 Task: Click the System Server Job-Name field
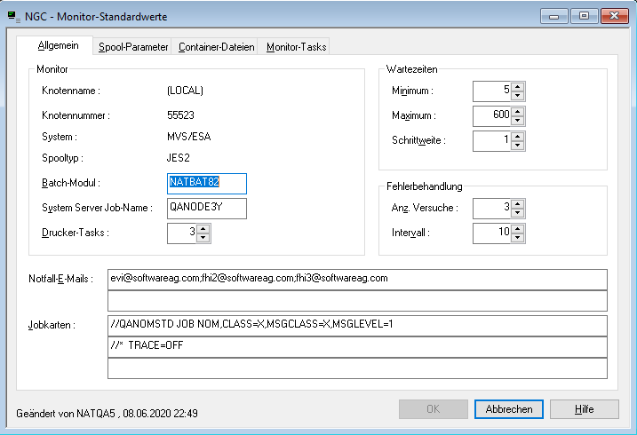point(207,208)
